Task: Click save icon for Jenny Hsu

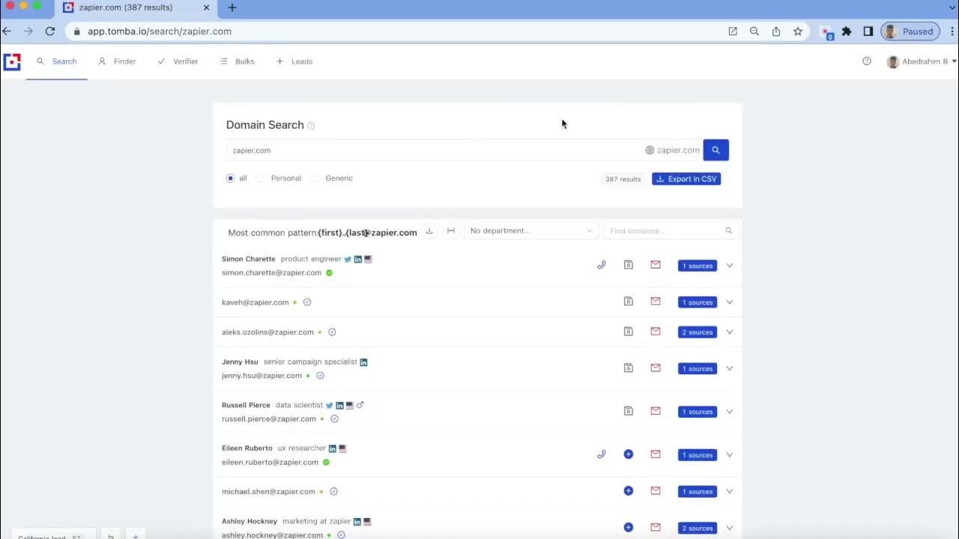Action: pos(629,368)
